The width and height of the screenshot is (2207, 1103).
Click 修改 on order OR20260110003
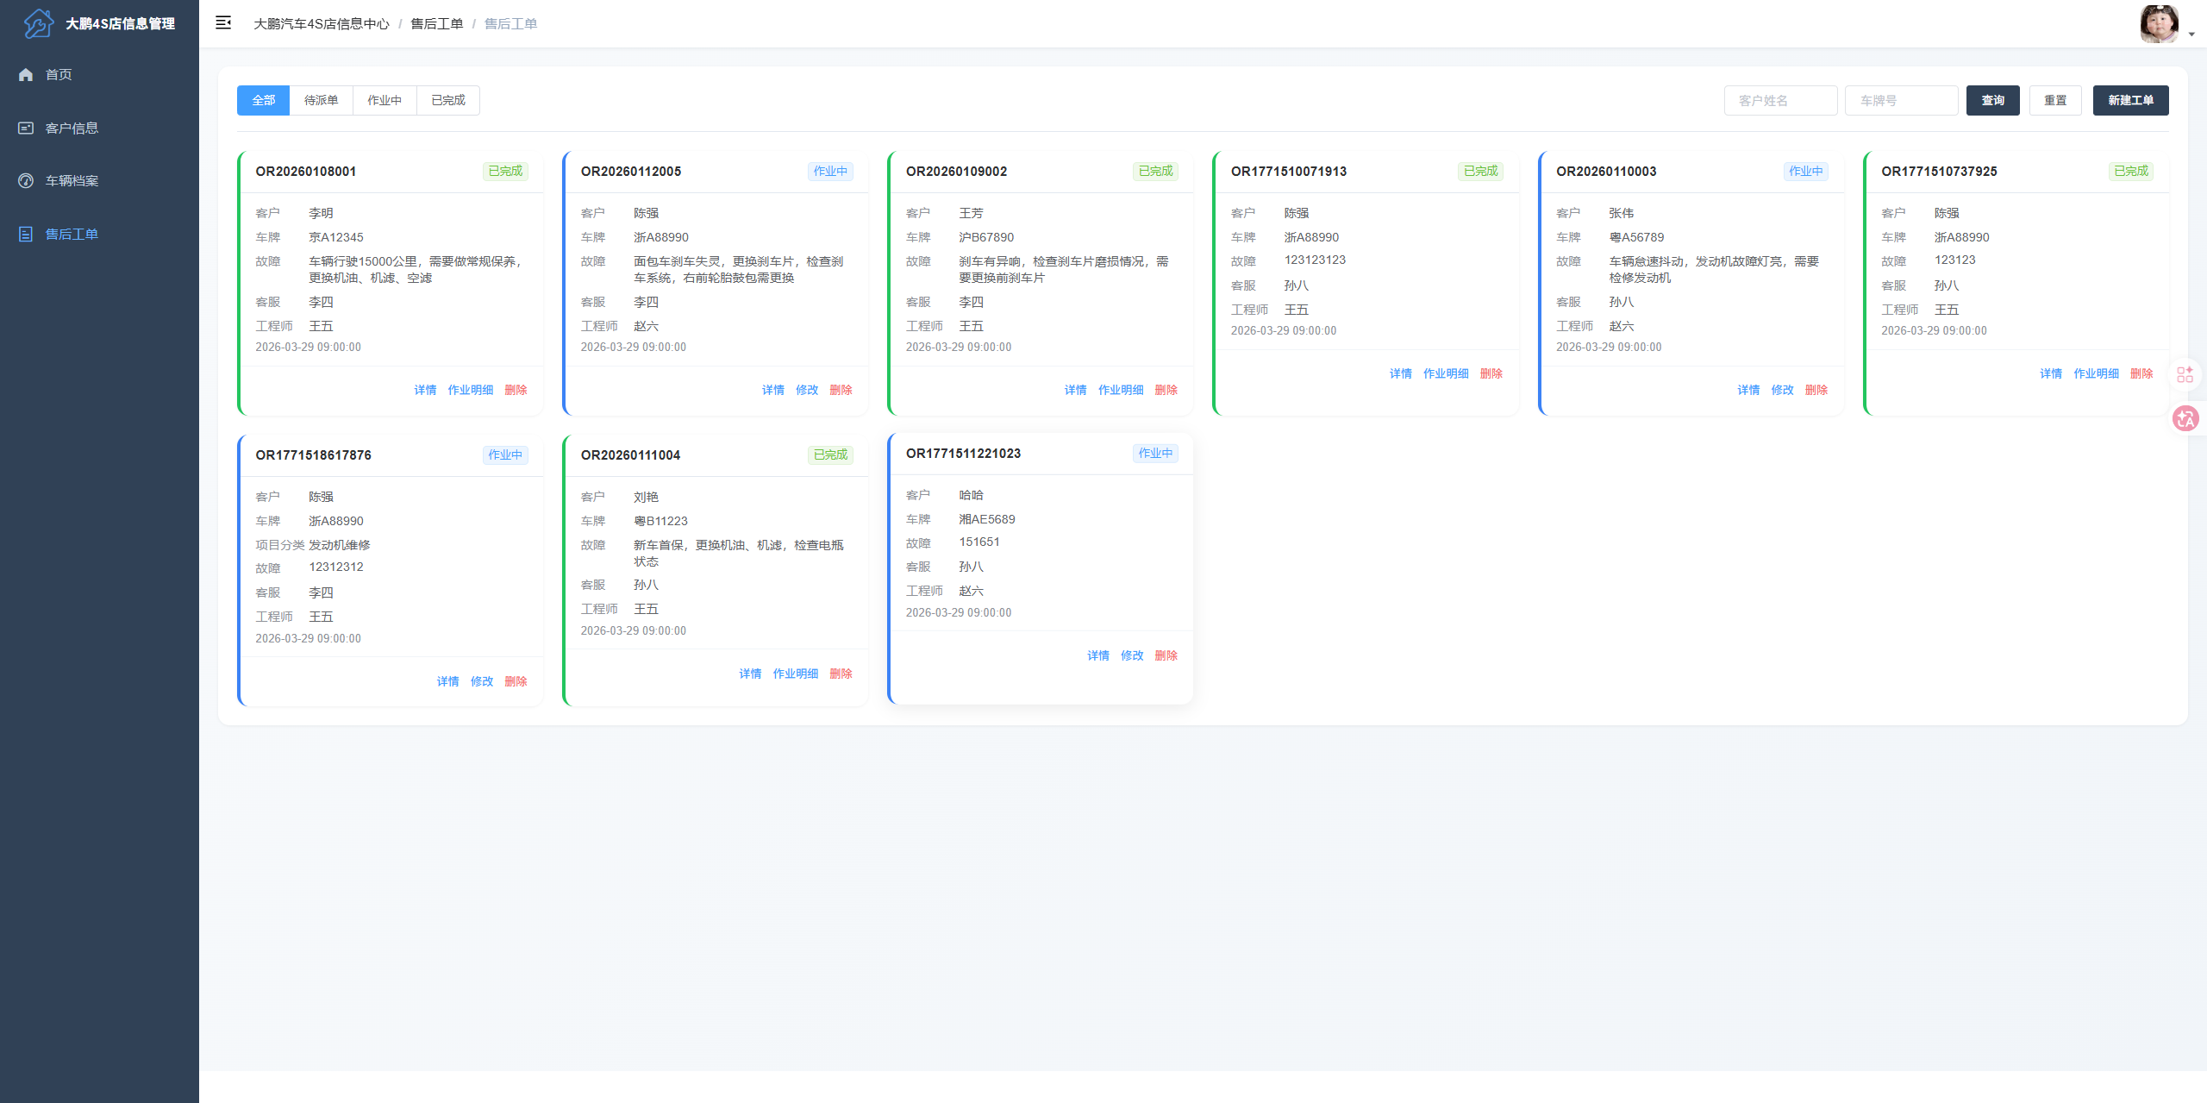pos(1782,390)
